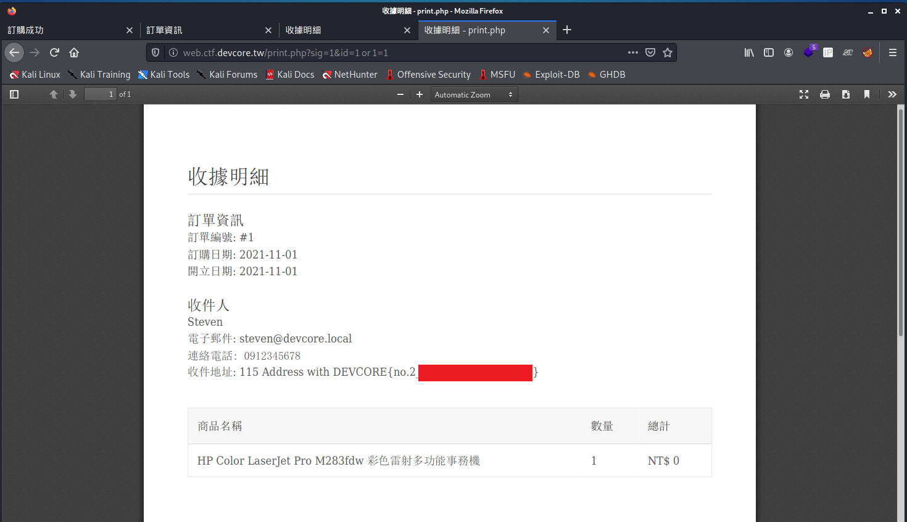This screenshot has height=522, width=907.
Task: Click the PDF page number field
Action: [100, 94]
